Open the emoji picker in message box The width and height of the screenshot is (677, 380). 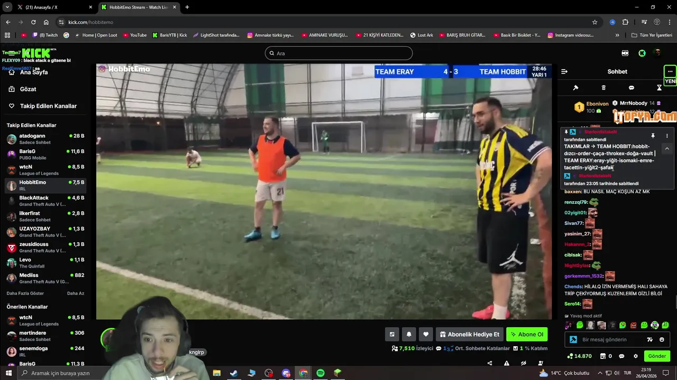[662, 340]
